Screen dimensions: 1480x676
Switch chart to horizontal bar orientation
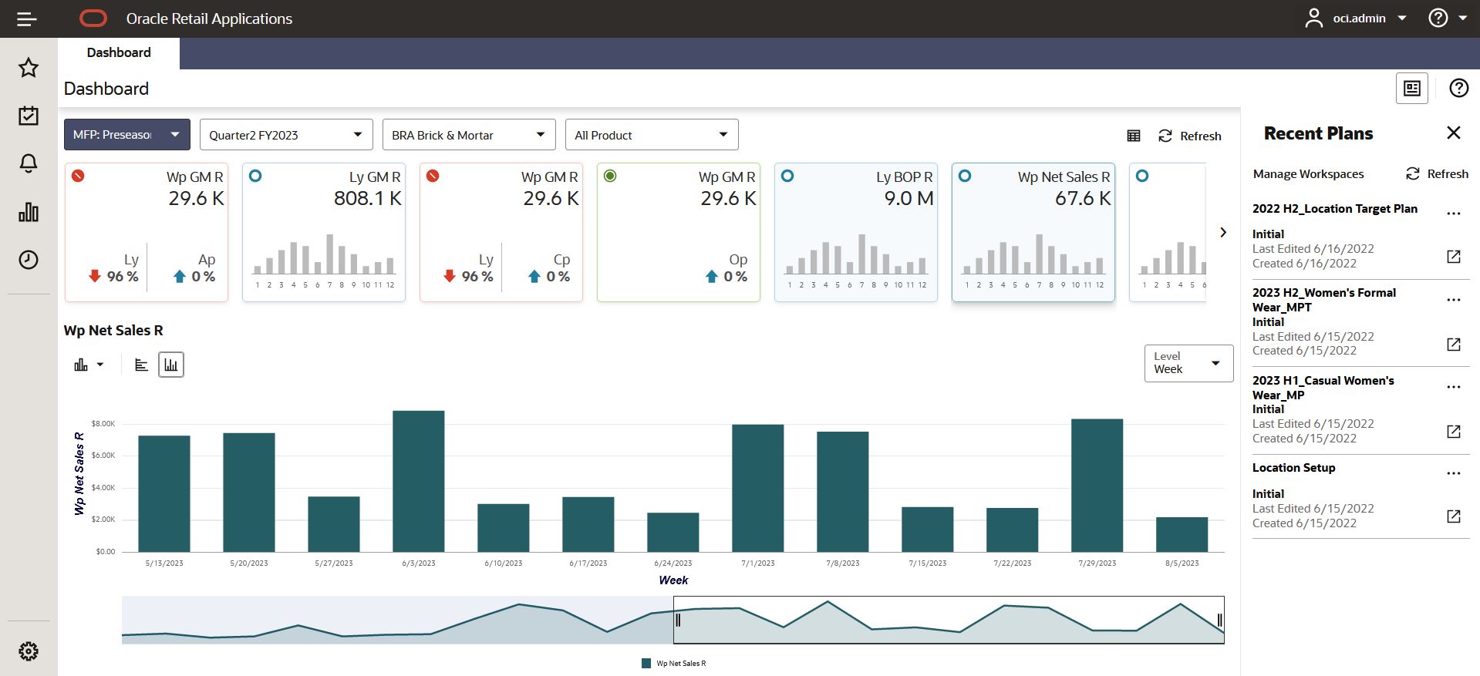(141, 365)
